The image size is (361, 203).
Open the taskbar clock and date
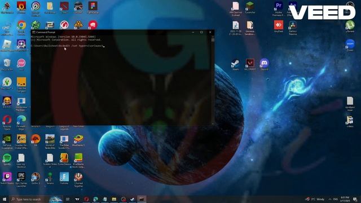345,199
